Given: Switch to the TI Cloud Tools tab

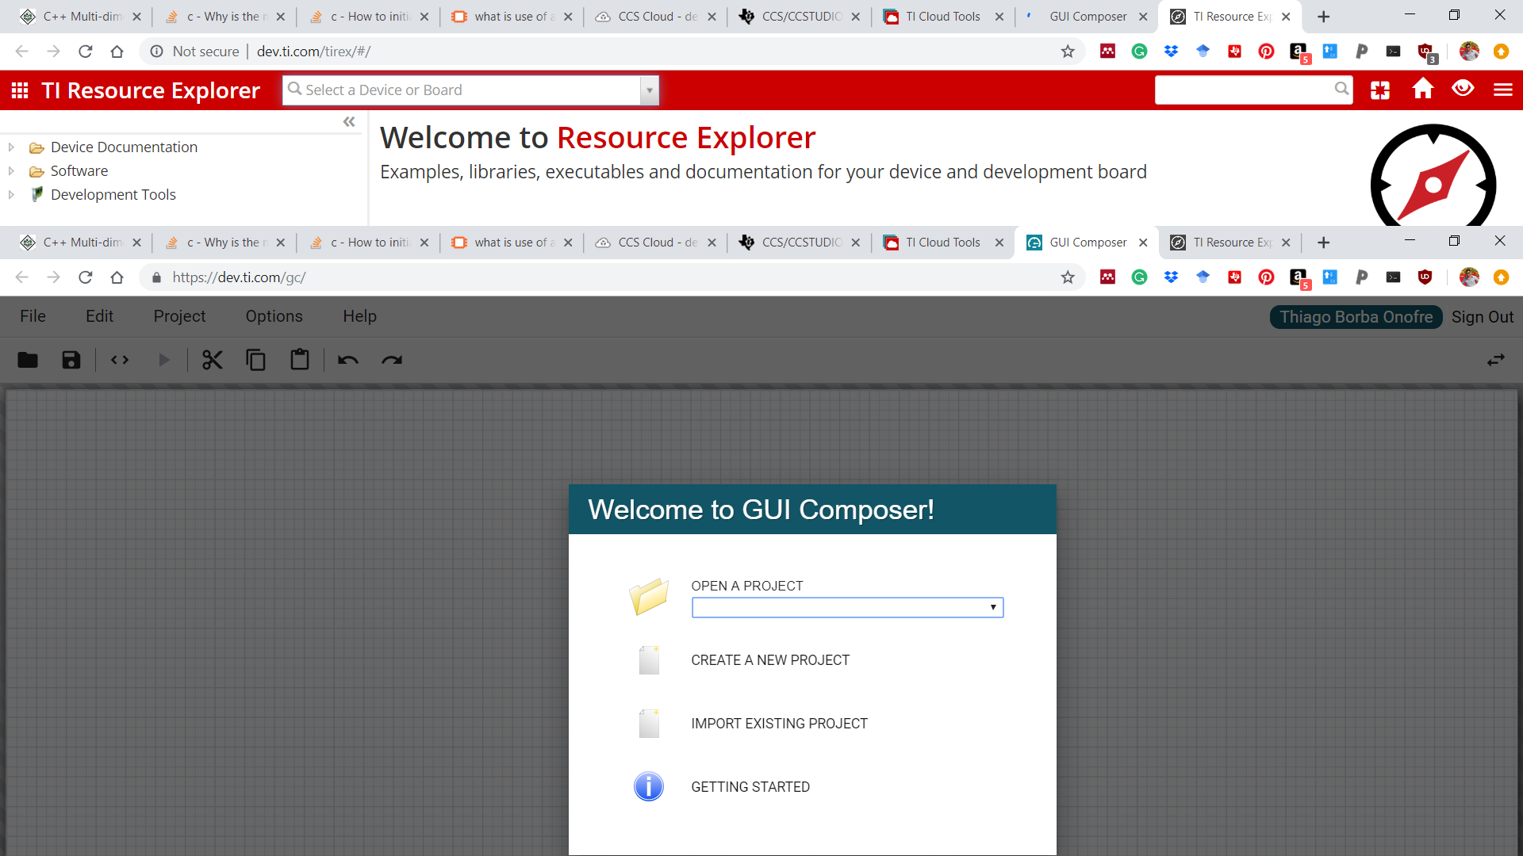Looking at the screenshot, I should [x=942, y=243].
